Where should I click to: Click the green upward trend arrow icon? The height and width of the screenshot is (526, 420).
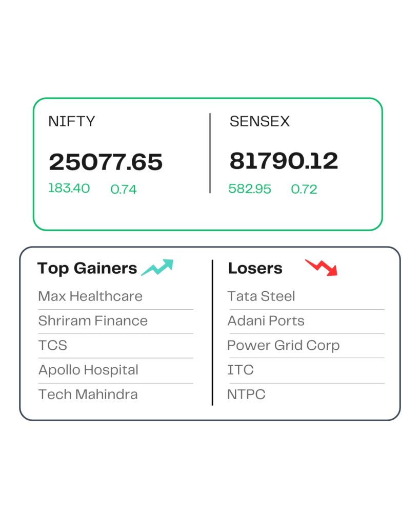(x=157, y=268)
